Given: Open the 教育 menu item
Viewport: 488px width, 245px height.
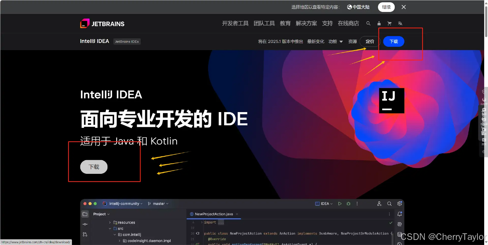Looking at the screenshot, I should (285, 23).
